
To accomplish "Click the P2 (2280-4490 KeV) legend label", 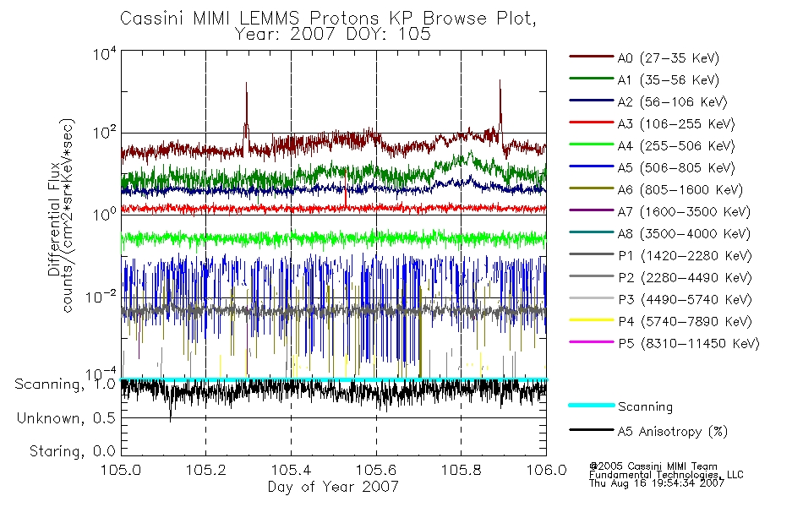I will point(685,278).
